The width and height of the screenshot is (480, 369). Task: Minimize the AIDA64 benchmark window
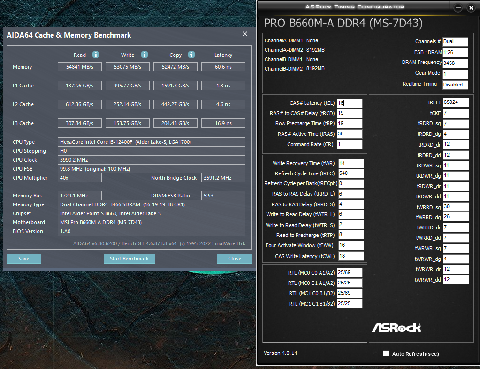(223, 34)
